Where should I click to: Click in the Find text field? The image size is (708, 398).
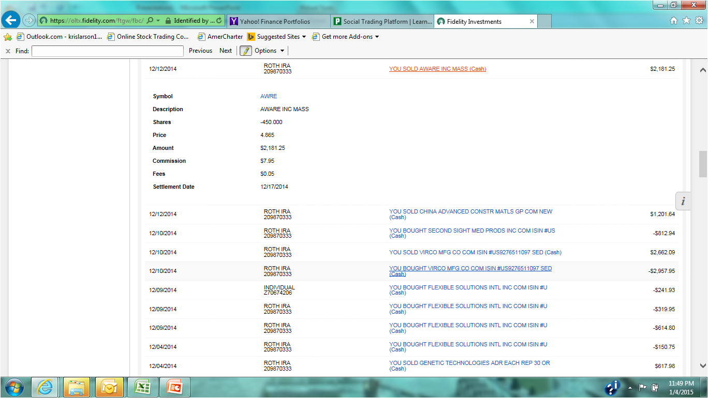[107, 51]
